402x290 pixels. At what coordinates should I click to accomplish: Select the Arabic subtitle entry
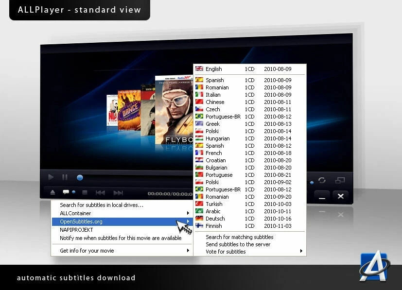click(250, 211)
